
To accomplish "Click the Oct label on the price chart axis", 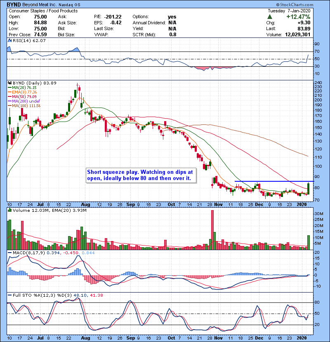I will [x=171, y=204].
